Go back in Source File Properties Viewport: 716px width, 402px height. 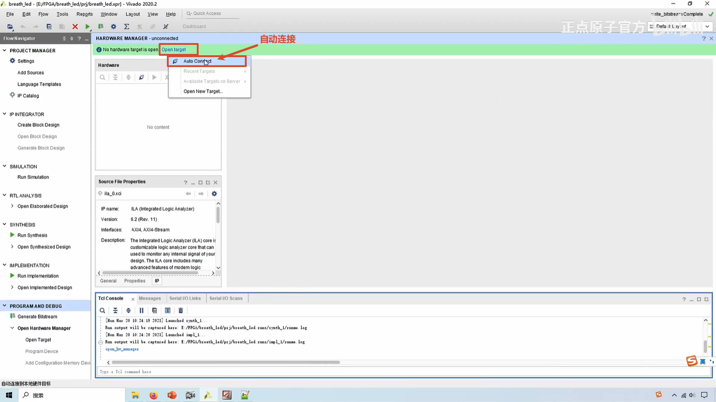[x=188, y=194]
